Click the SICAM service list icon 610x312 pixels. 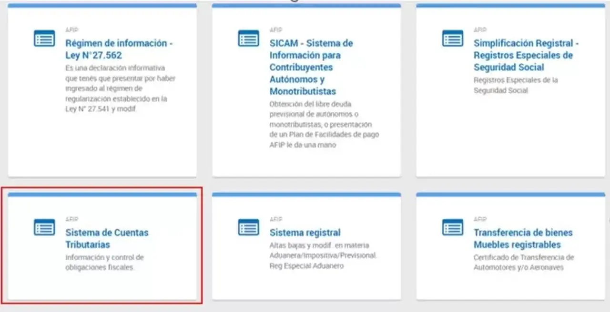tap(248, 39)
